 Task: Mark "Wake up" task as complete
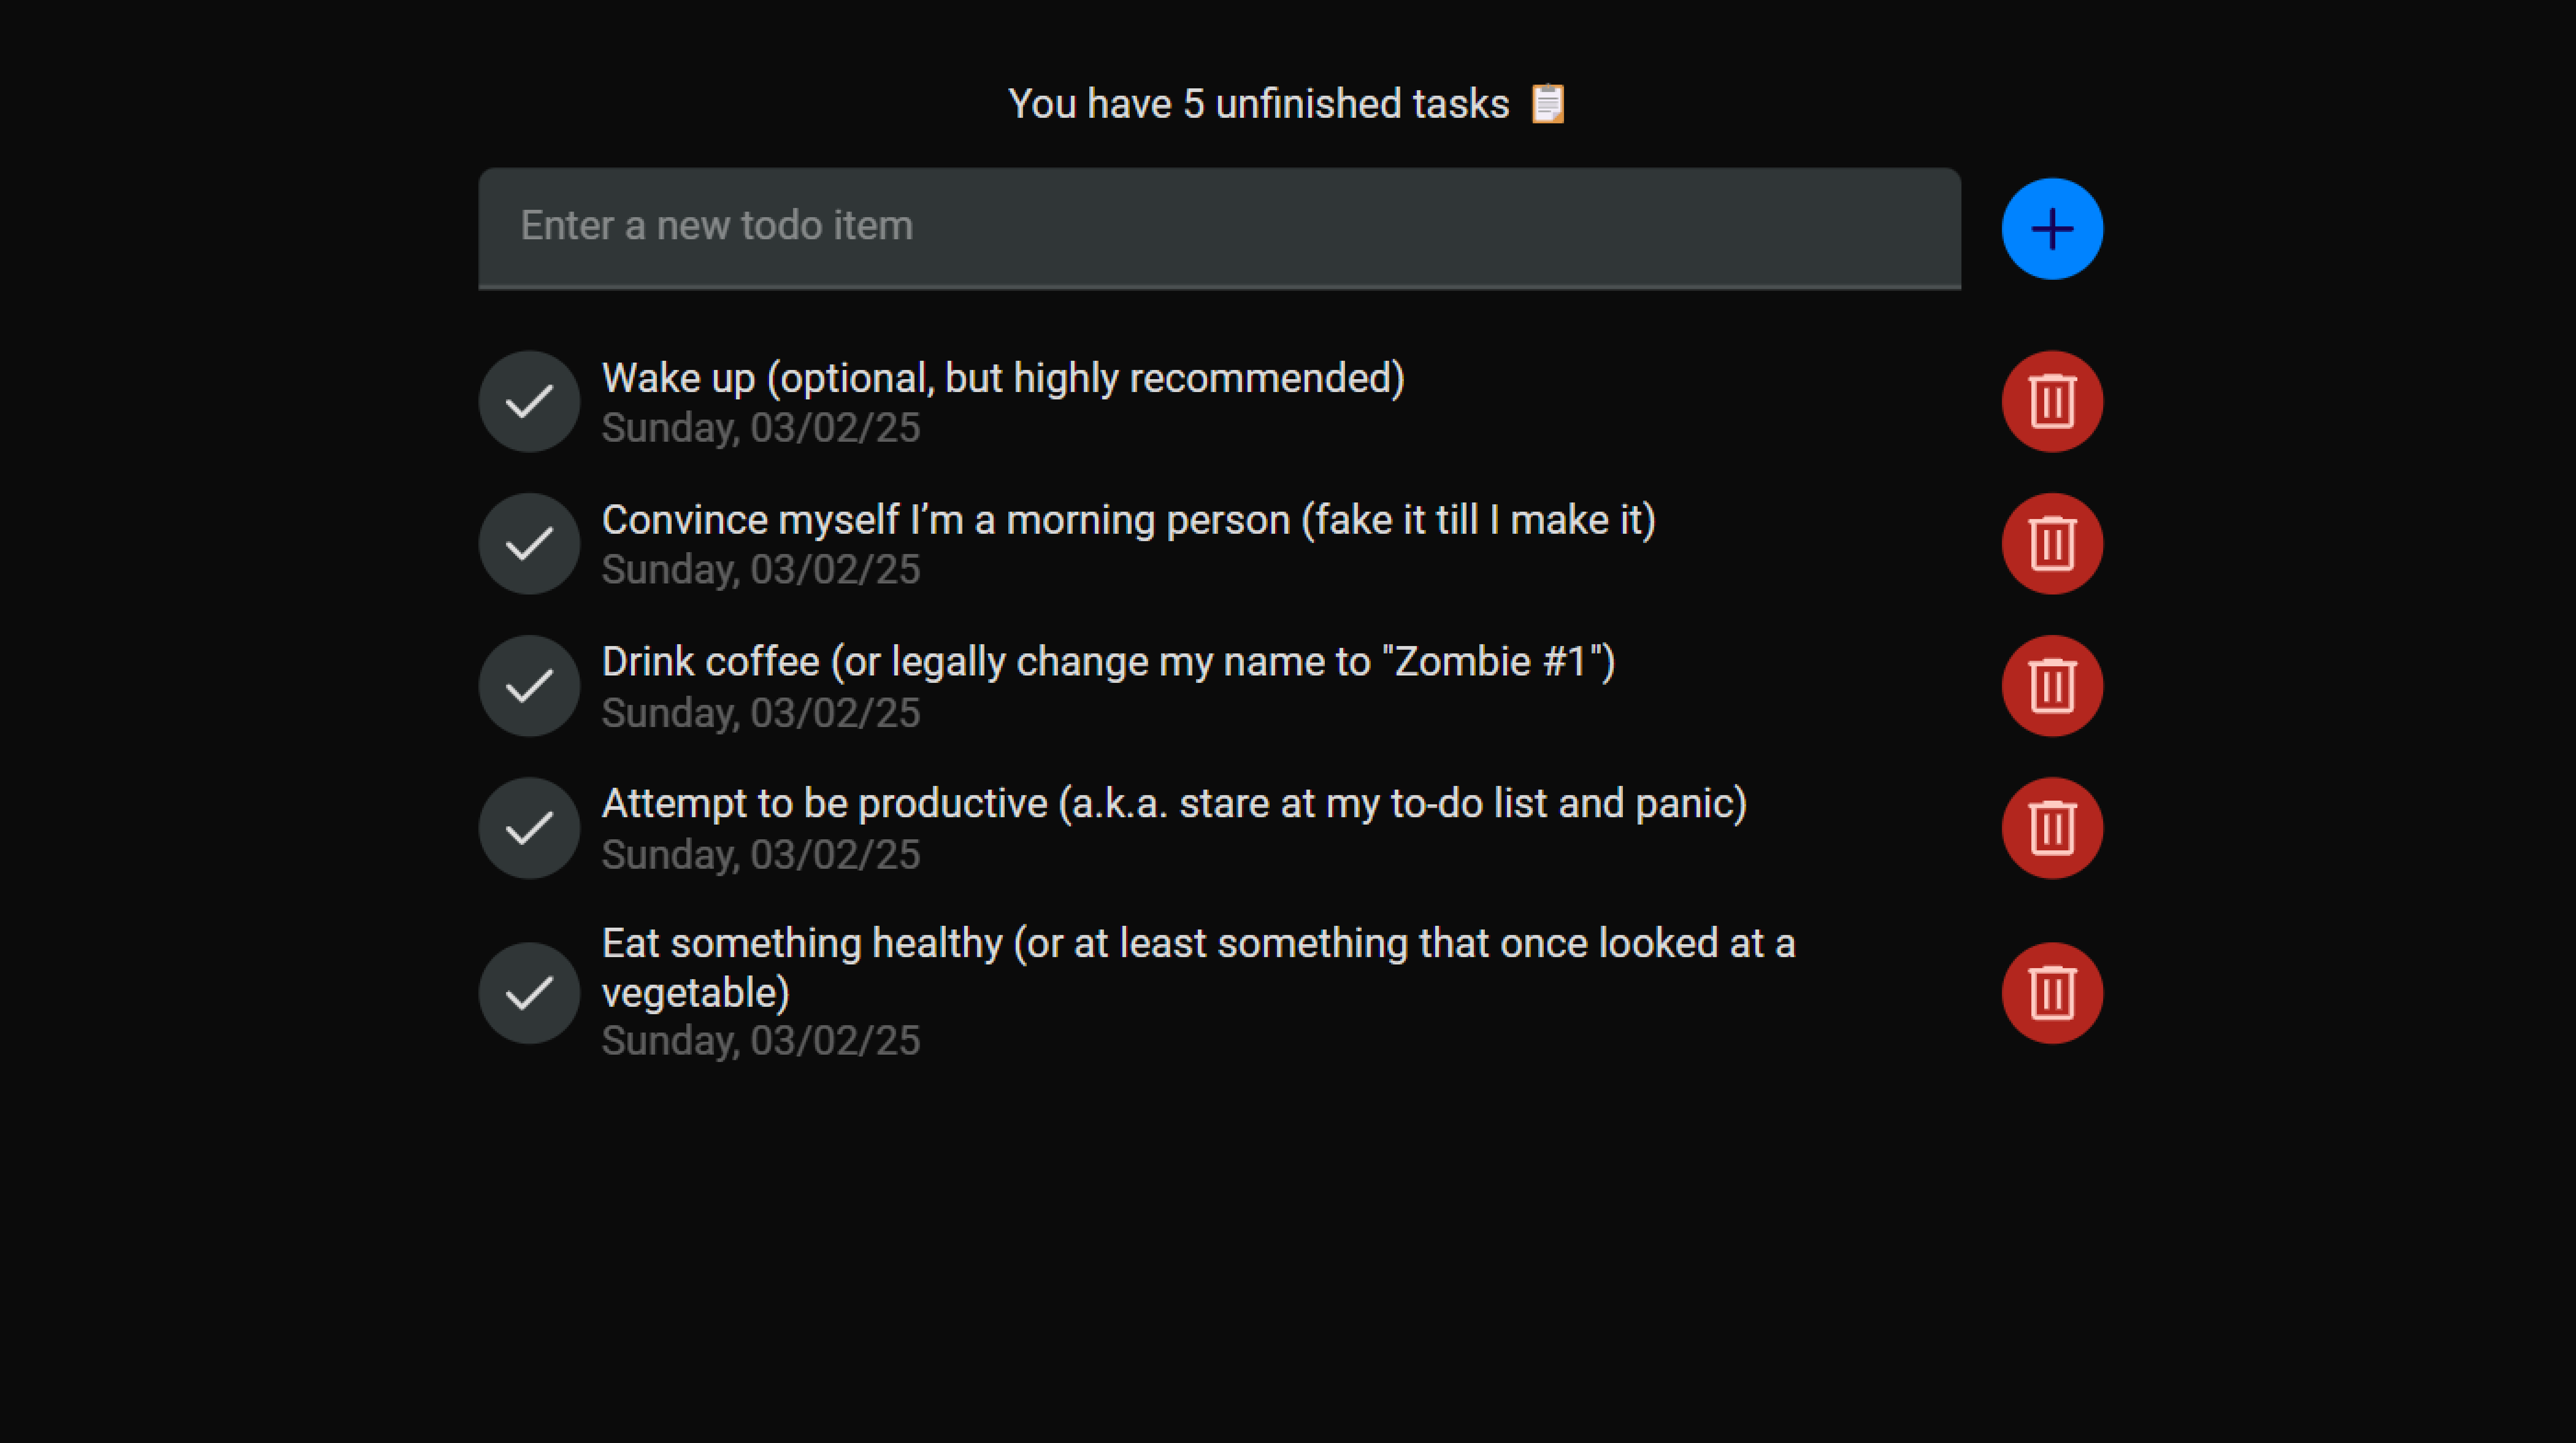[x=529, y=401]
